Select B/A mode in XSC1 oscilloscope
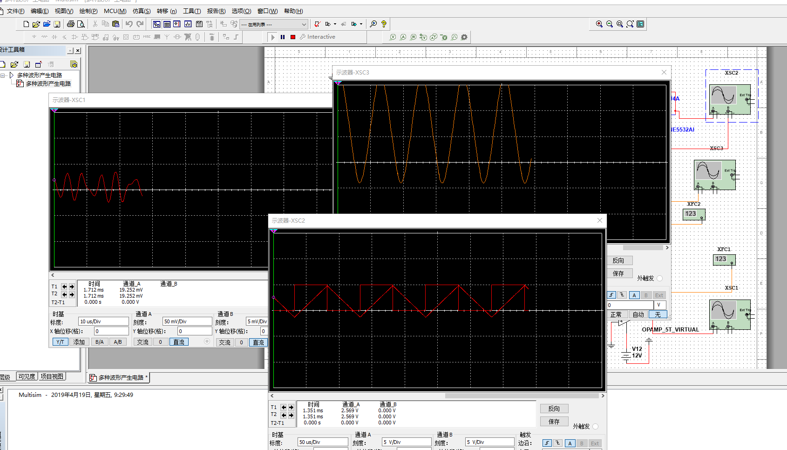The image size is (787, 450). (100, 342)
